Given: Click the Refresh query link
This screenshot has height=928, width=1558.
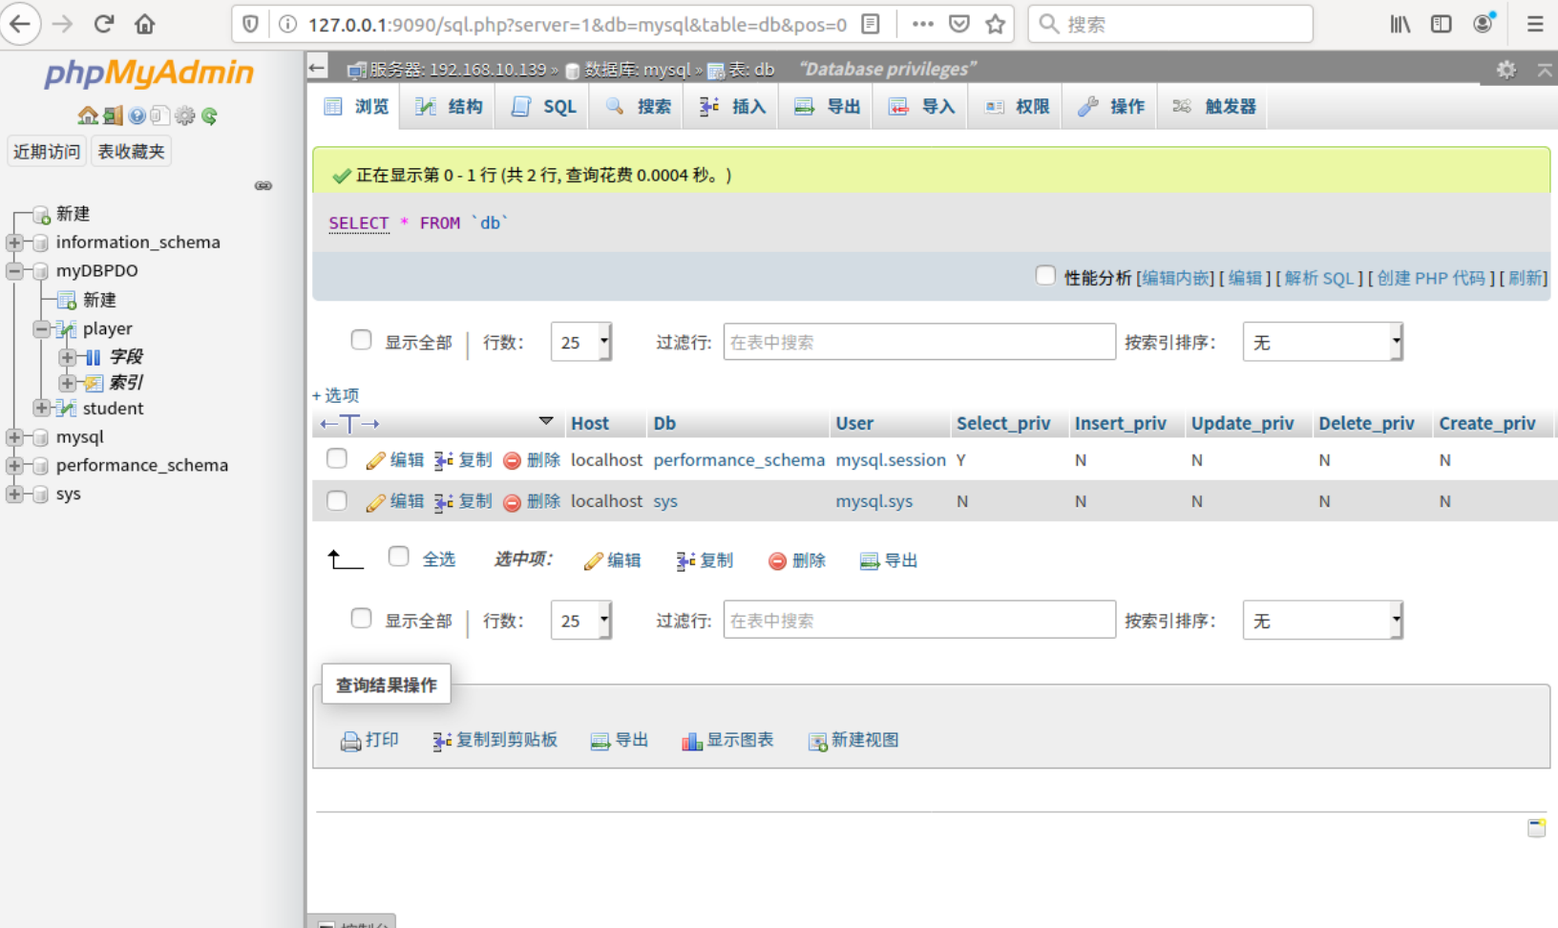Looking at the screenshot, I should 1526,278.
